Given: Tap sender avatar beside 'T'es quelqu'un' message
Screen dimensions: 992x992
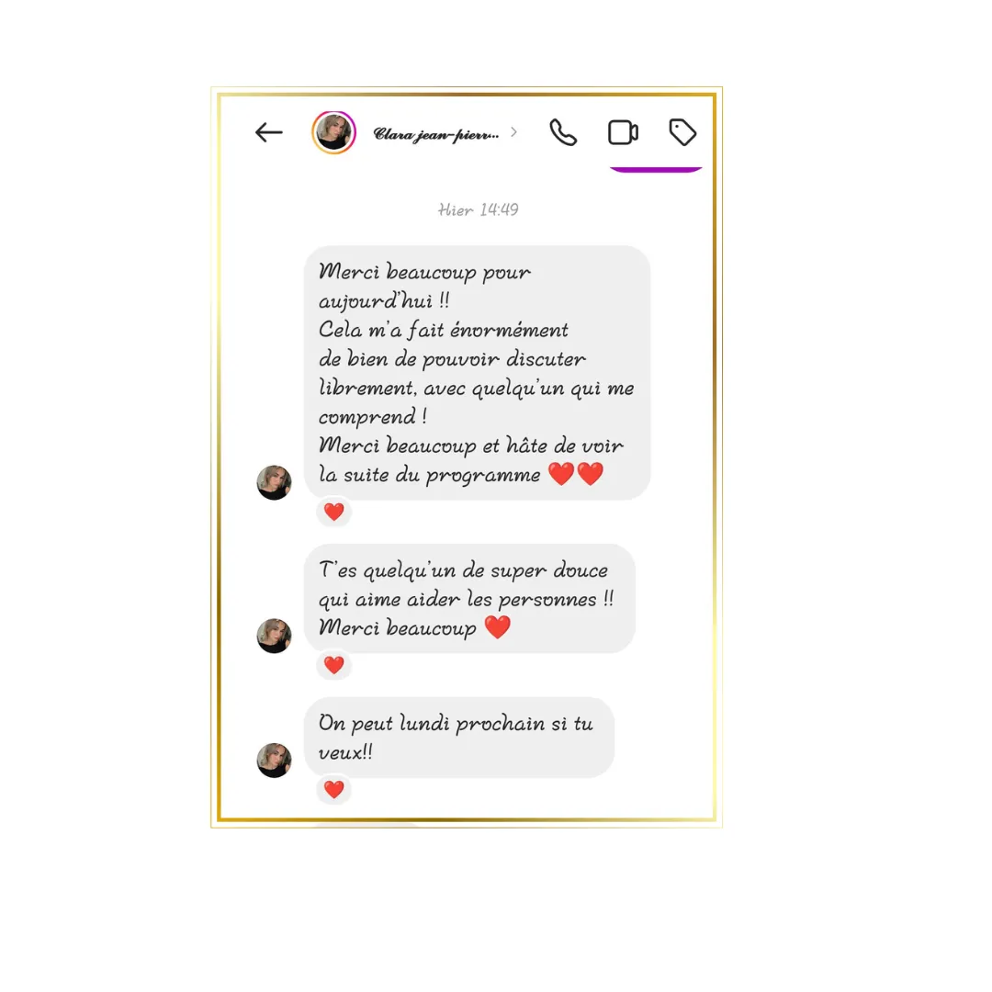Looking at the screenshot, I should (274, 636).
